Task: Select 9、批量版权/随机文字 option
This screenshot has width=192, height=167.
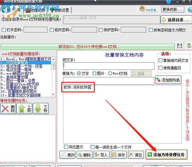Action: coord(26,88)
